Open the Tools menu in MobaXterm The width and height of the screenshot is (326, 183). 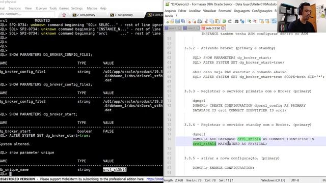pos(53,8)
